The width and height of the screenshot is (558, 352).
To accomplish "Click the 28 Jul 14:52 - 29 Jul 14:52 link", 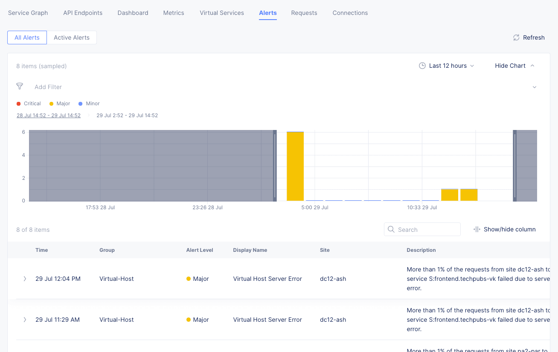I will pos(49,115).
